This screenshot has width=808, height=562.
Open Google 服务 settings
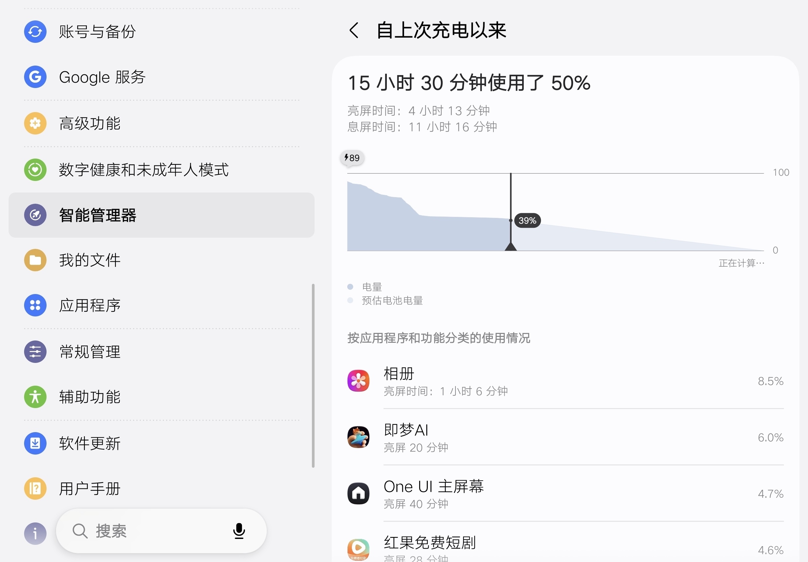tap(161, 77)
